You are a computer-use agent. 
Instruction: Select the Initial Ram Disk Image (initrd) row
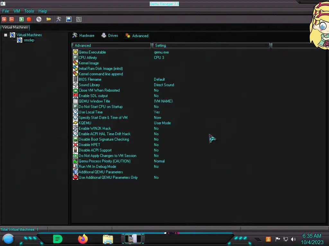pyautogui.click(x=101, y=69)
